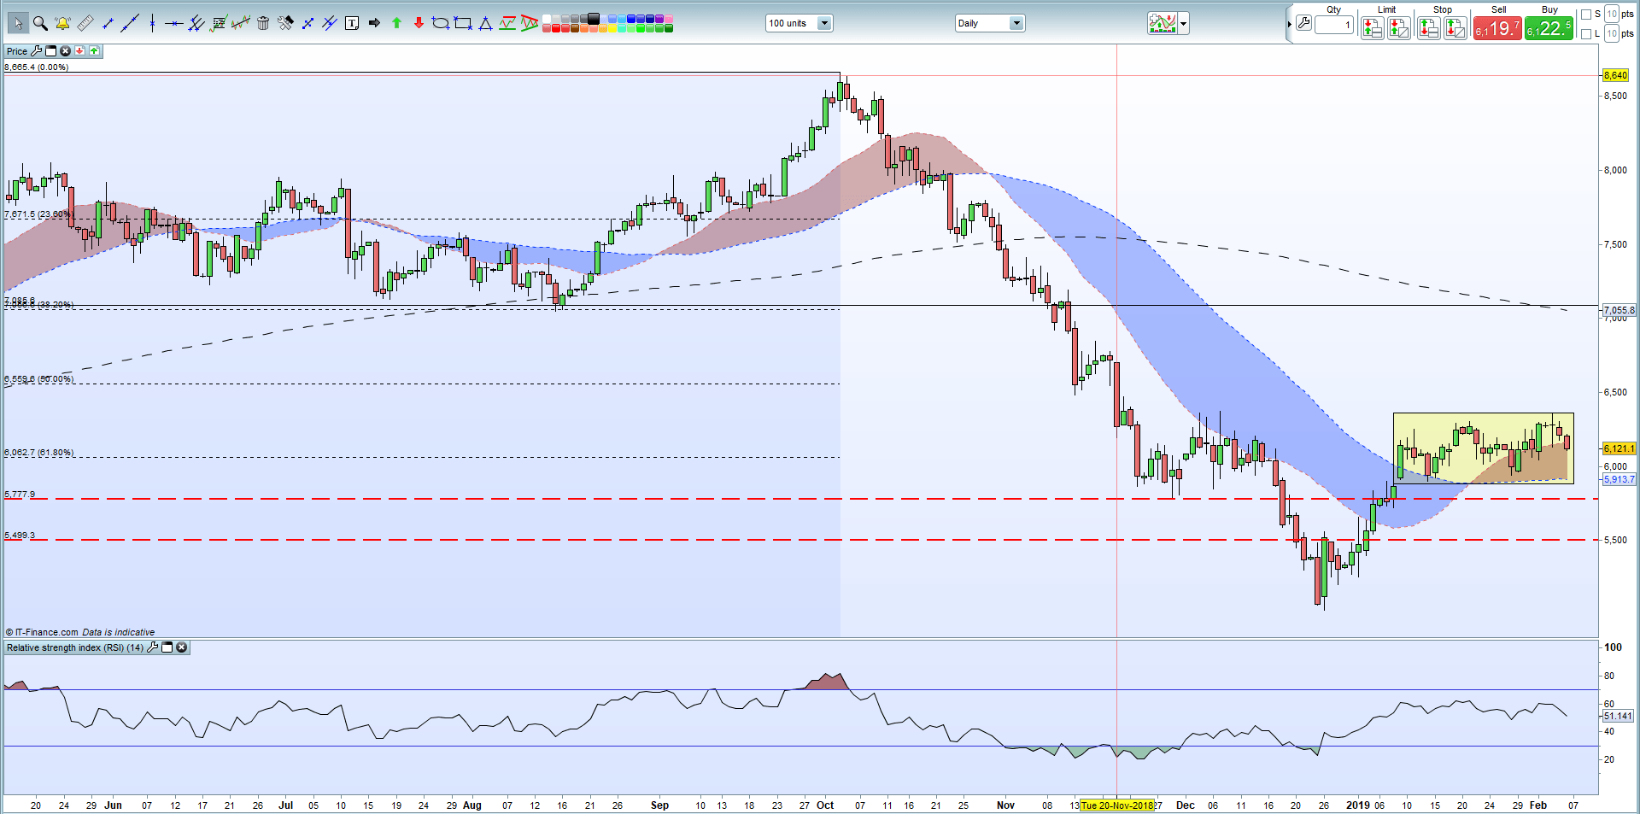Insert a black right arrow marker
1640x814 pixels.
click(x=374, y=23)
